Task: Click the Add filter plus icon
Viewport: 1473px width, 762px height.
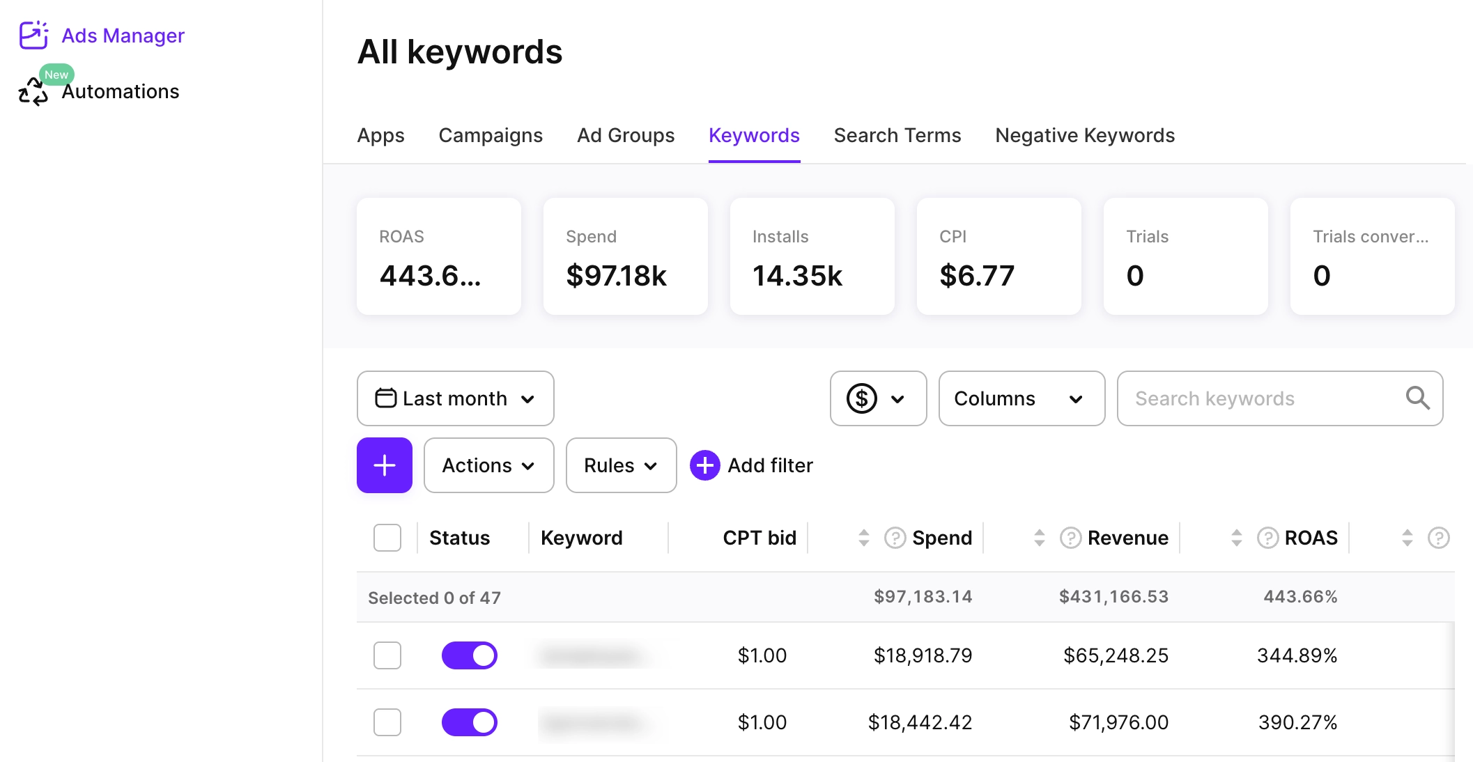Action: (704, 465)
